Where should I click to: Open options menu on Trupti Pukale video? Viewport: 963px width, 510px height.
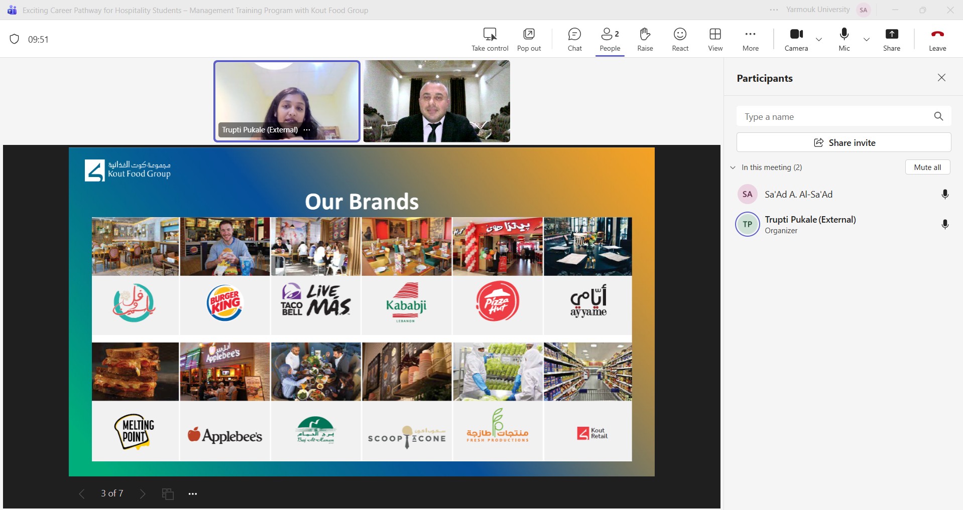(307, 130)
